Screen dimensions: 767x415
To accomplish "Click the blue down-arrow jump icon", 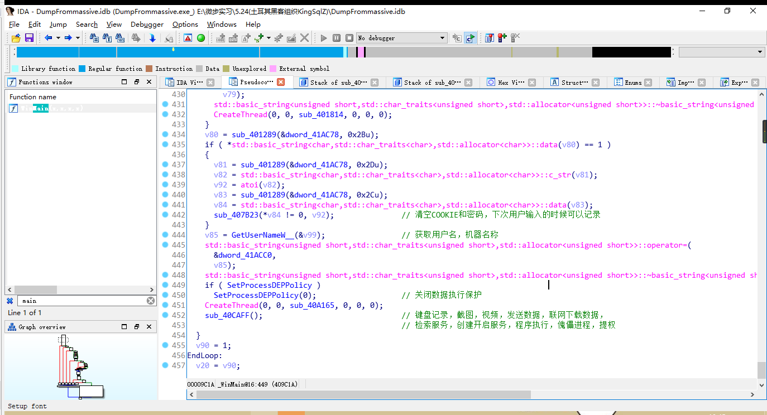I will click(x=152, y=38).
